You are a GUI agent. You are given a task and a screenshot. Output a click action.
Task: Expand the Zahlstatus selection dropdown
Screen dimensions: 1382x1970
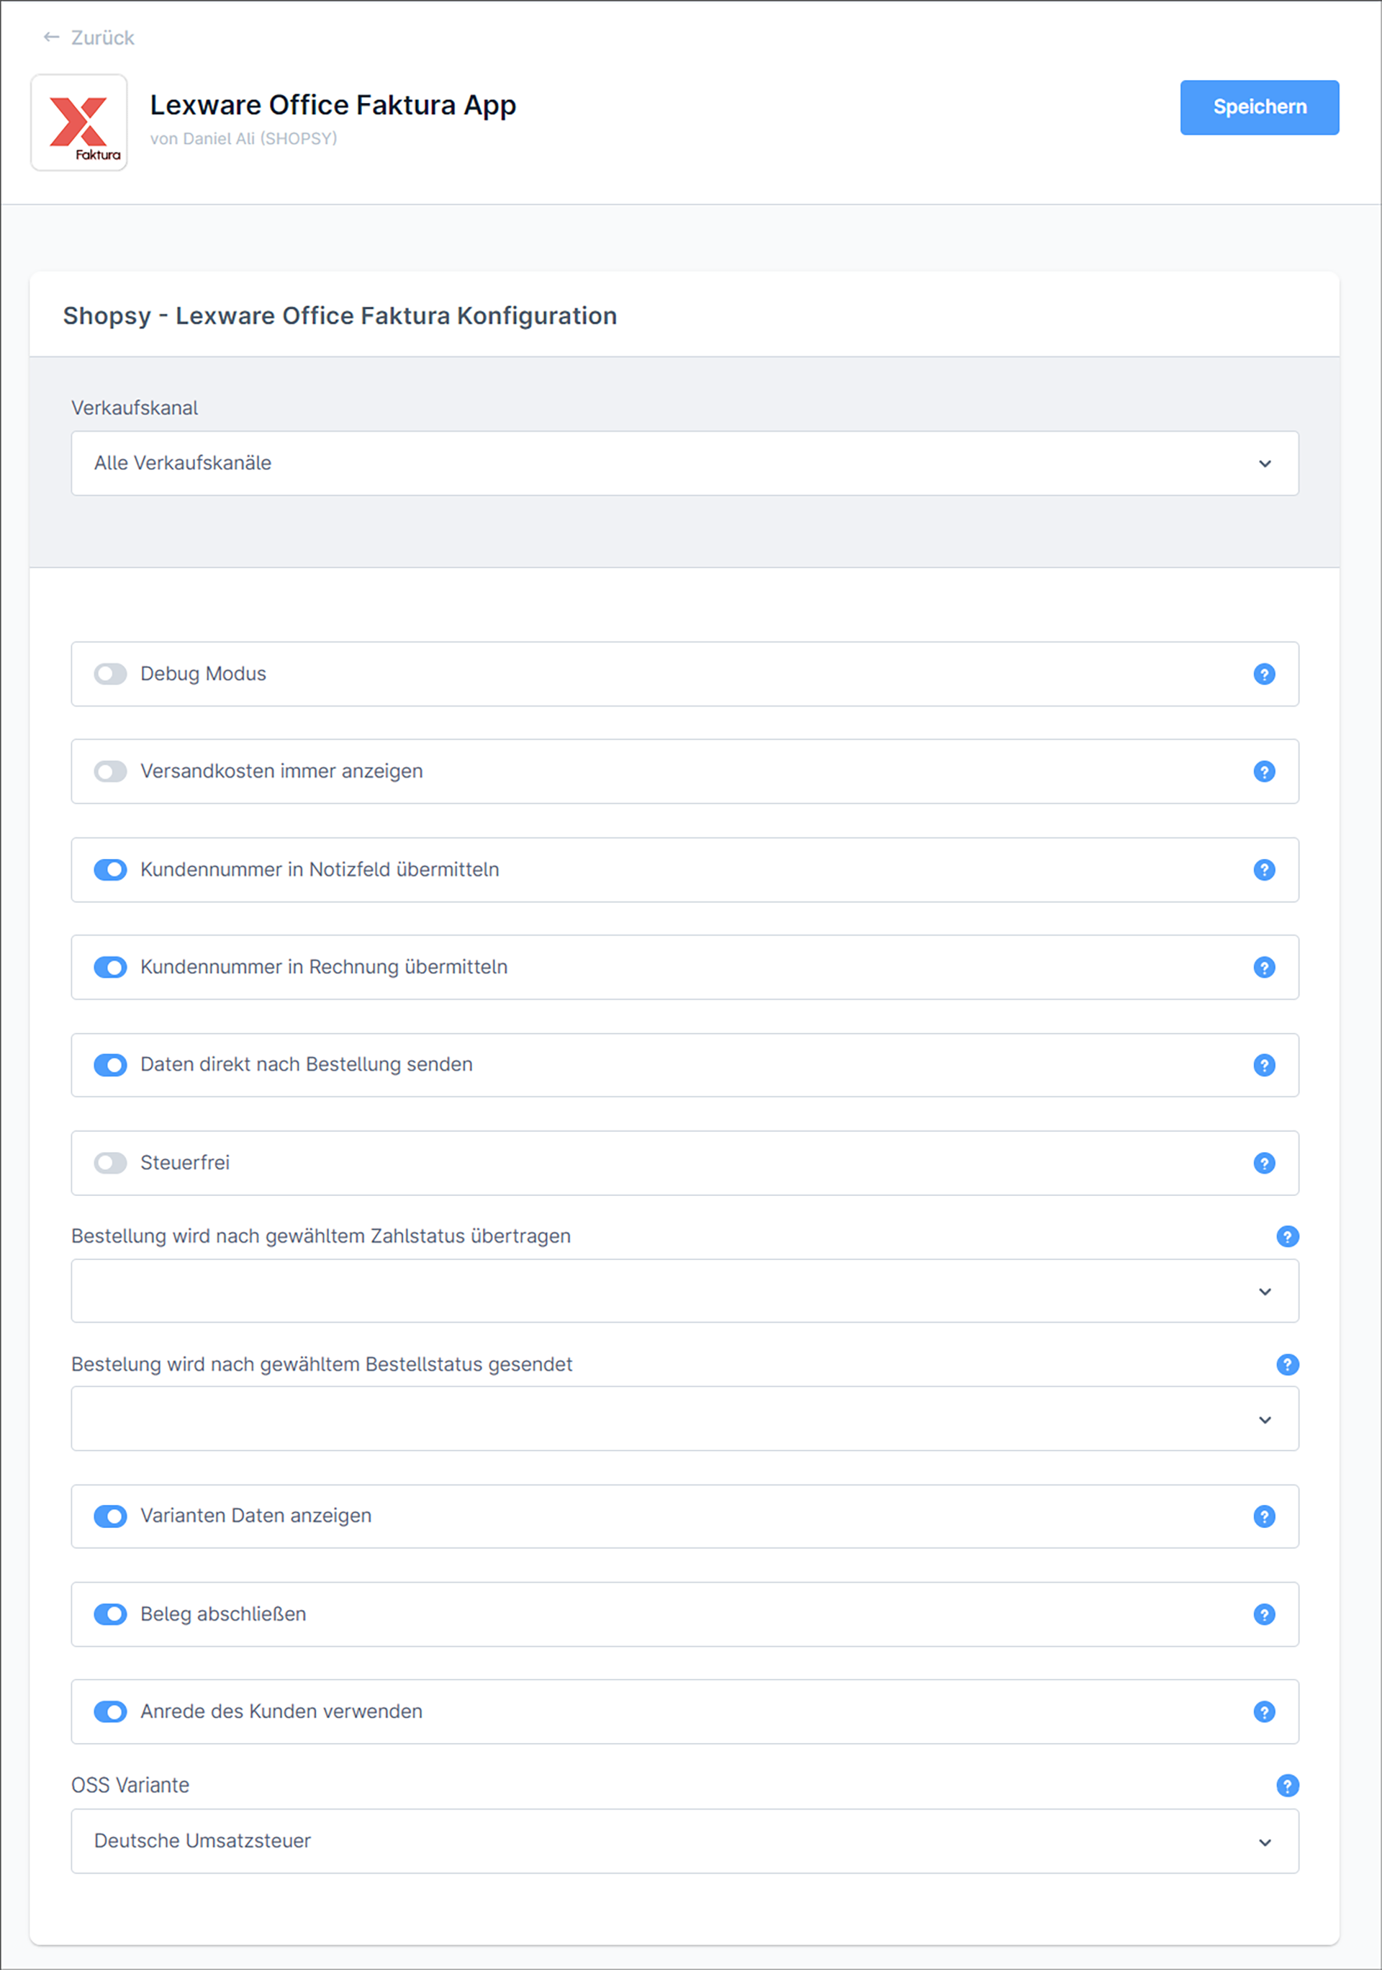click(685, 1290)
